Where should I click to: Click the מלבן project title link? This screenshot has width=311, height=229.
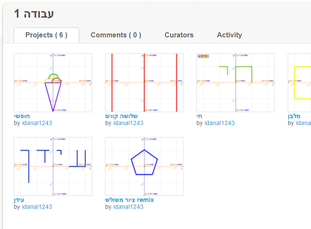[x=294, y=116]
